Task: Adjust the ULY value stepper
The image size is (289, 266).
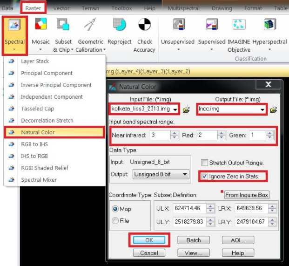Action: [210, 221]
